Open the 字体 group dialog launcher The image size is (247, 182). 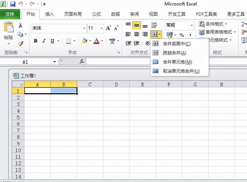pyautogui.click(x=118, y=52)
